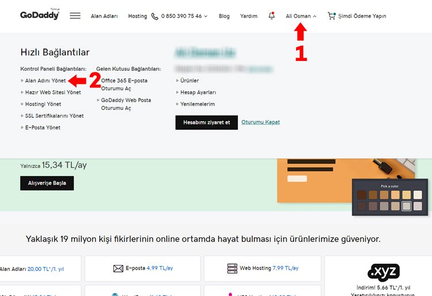432x296 pixels.
Task: Open Alan Adını Yönet link
Action: click(x=46, y=80)
